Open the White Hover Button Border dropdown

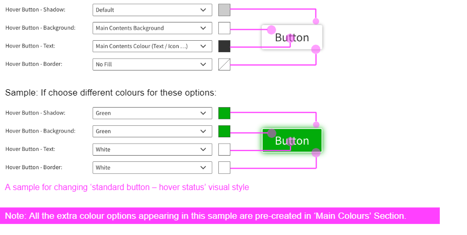[x=152, y=168]
